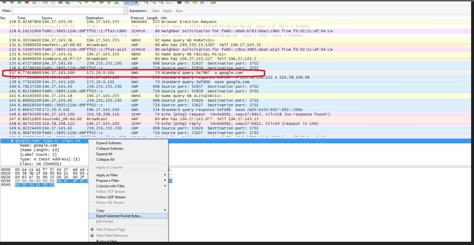Sort by the Source column header
The width and height of the screenshot is (474, 245).
coord(47,18)
